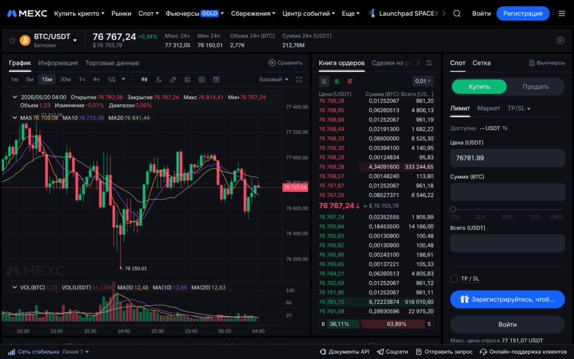Open the Сбережения dropdown
Image resolution: width=574 pixels, height=359 pixels.
pyautogui.click(x=253, y=13)
